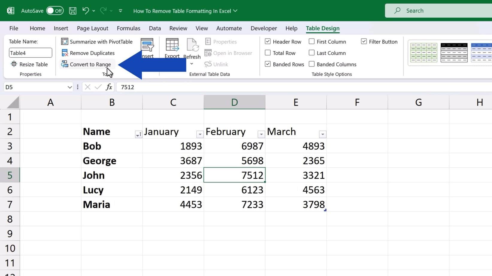492x276 pixels.
Task: Enable the Total Row checkbox
Action: 267,53
